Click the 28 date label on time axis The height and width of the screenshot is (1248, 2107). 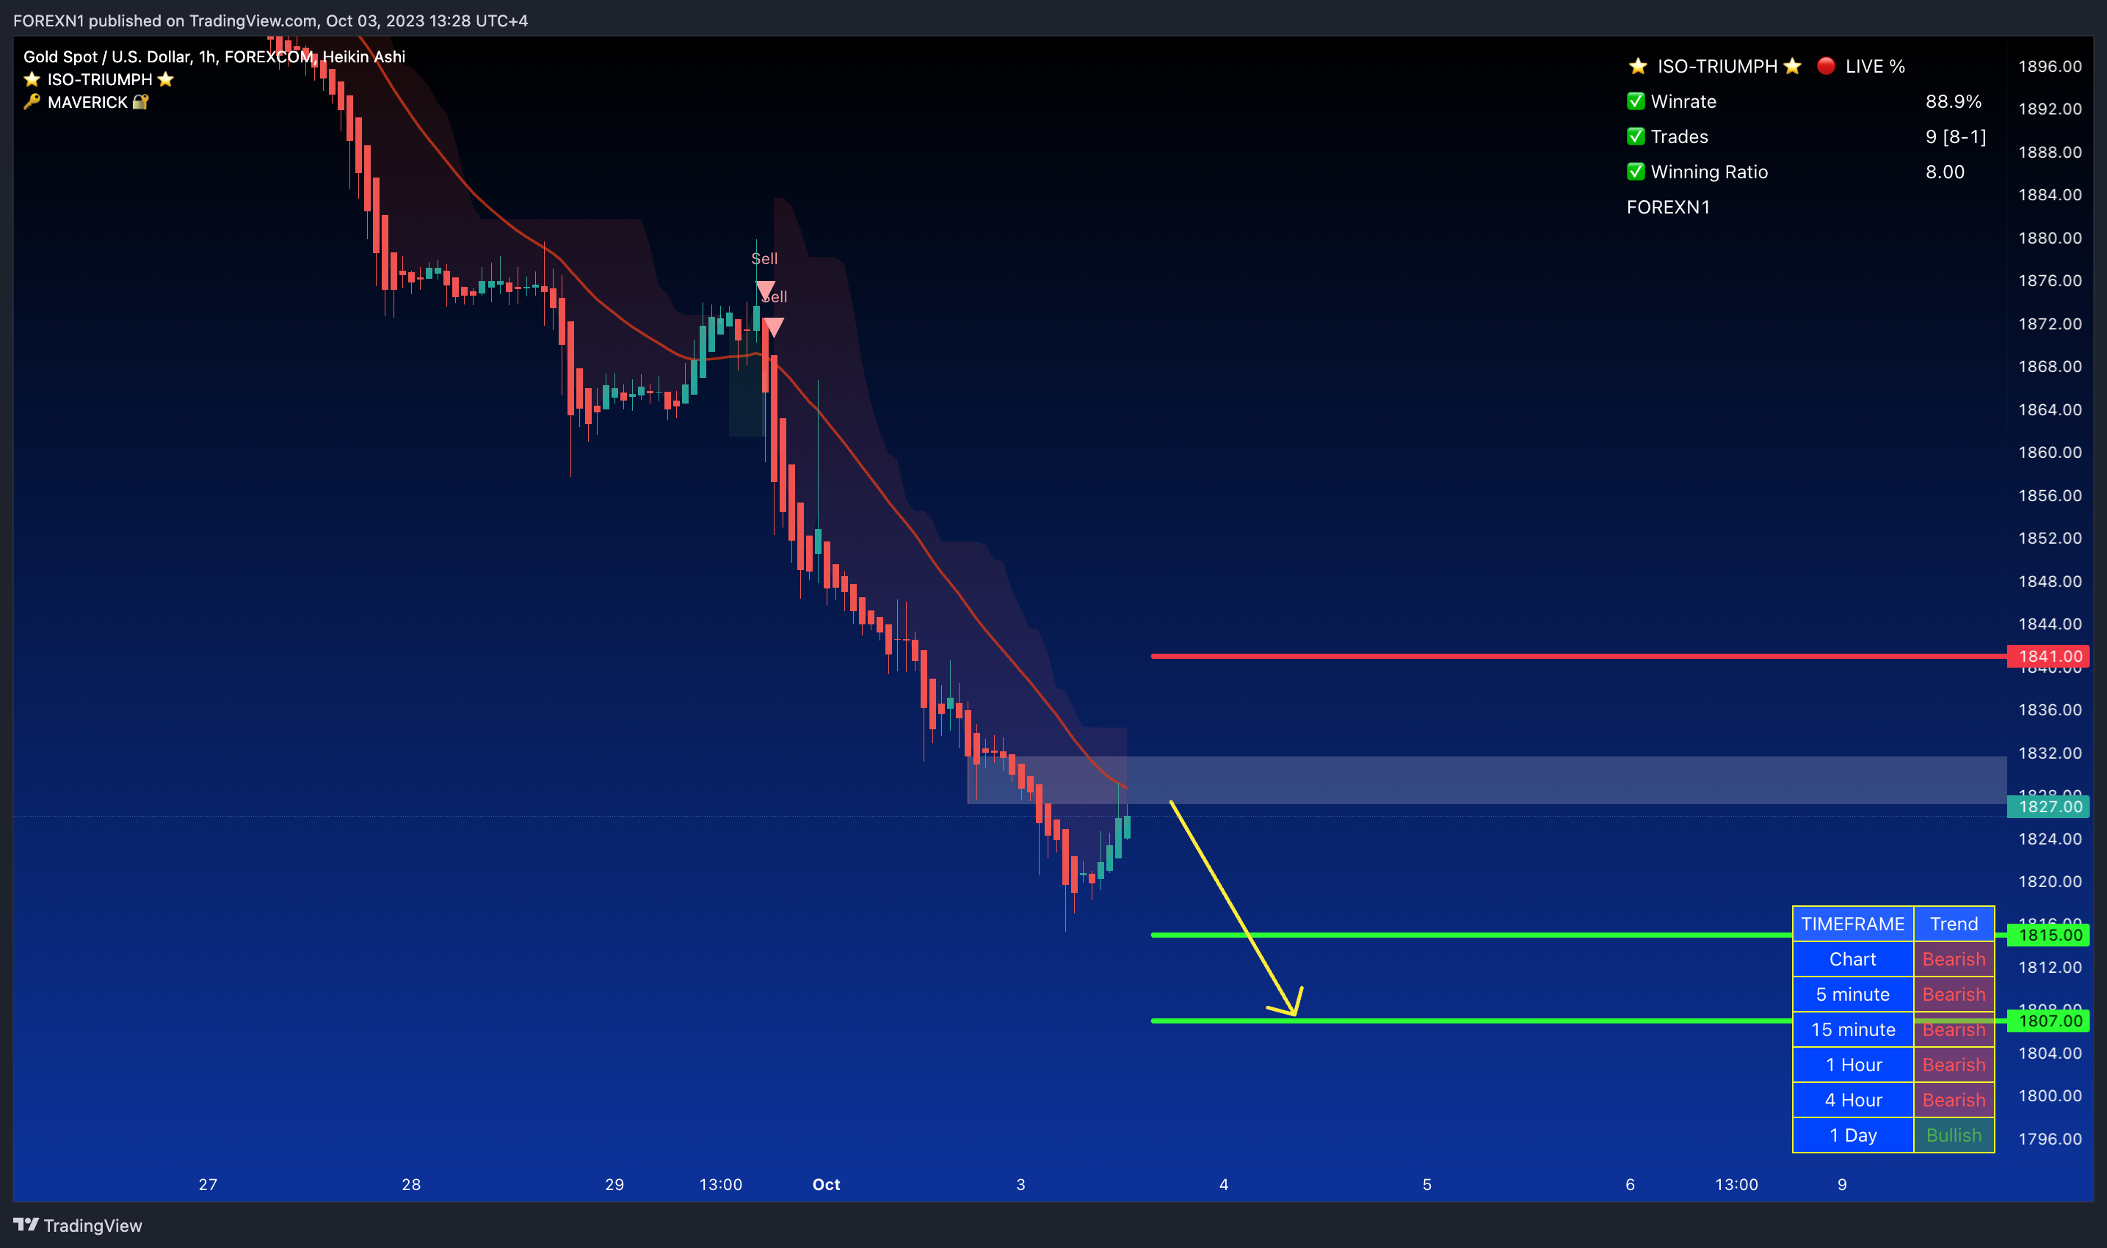click(410, 1184)
